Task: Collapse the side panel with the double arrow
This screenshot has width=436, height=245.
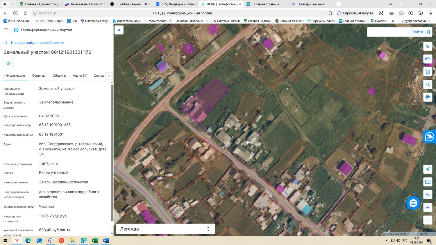Action: pyautogui.click(x=119, y=30)
